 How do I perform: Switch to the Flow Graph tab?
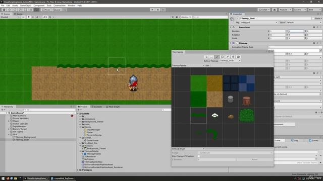113,107
